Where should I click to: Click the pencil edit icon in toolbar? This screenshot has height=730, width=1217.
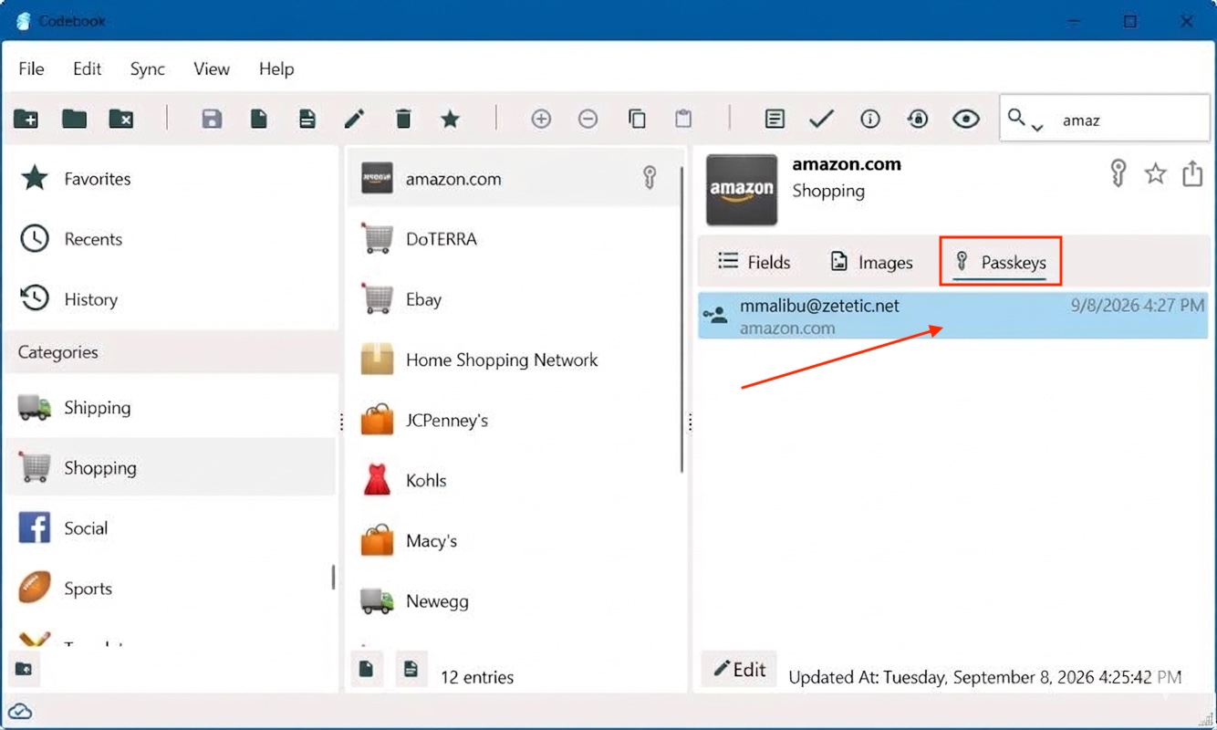click(354, 119)
